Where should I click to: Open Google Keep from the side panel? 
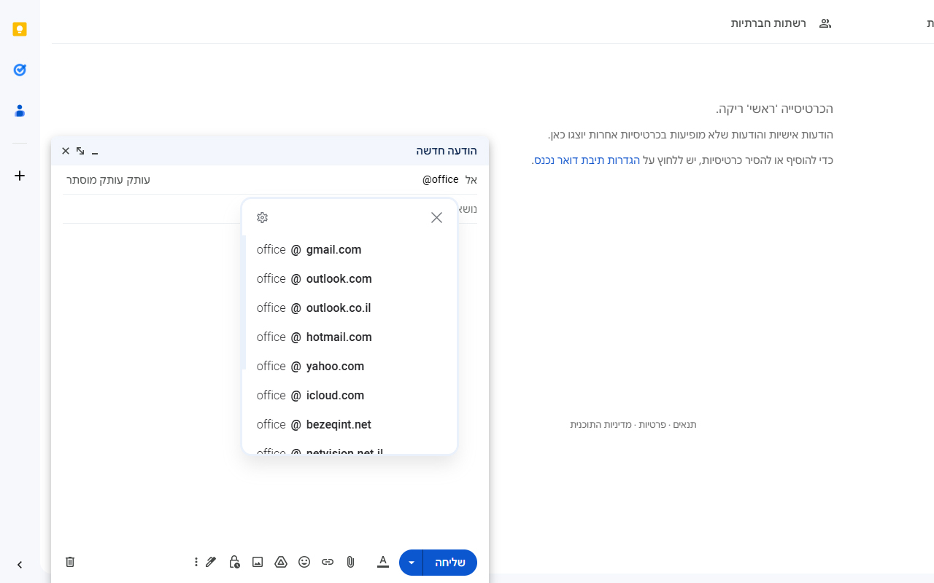pyautogui.click(x=20, y=29)
